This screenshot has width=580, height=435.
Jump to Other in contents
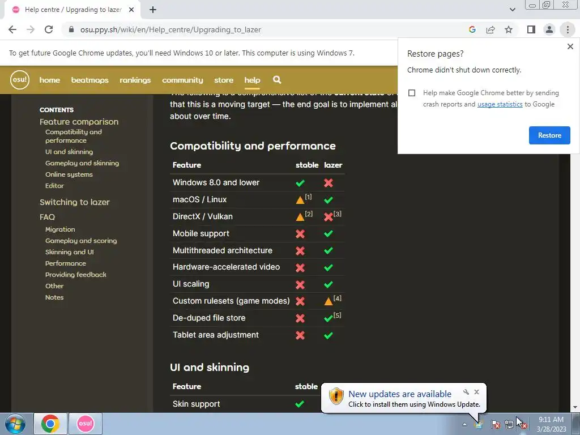click(x=54, y=286)
